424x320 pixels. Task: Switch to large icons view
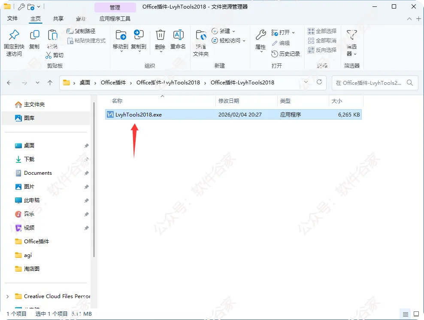tap(416, 314)
